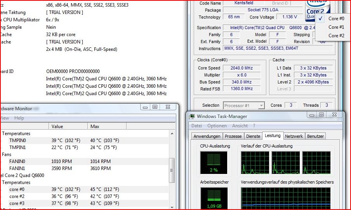Click the Cores count field showing 3

click(291, 105)
